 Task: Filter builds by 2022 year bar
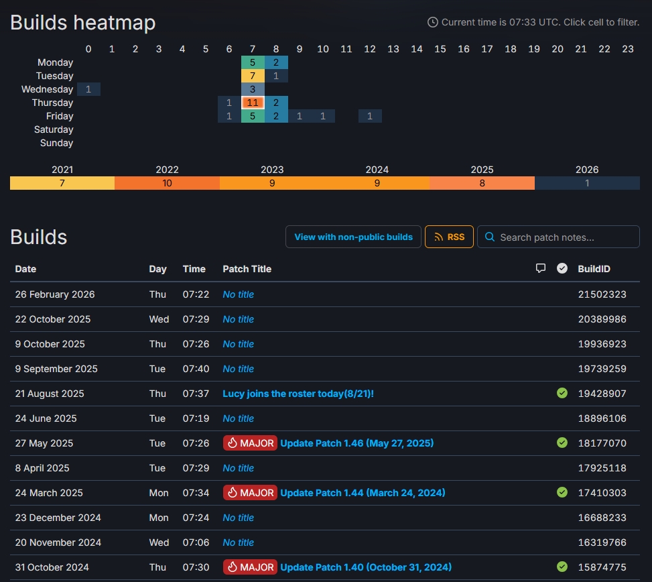pos(167,183)
